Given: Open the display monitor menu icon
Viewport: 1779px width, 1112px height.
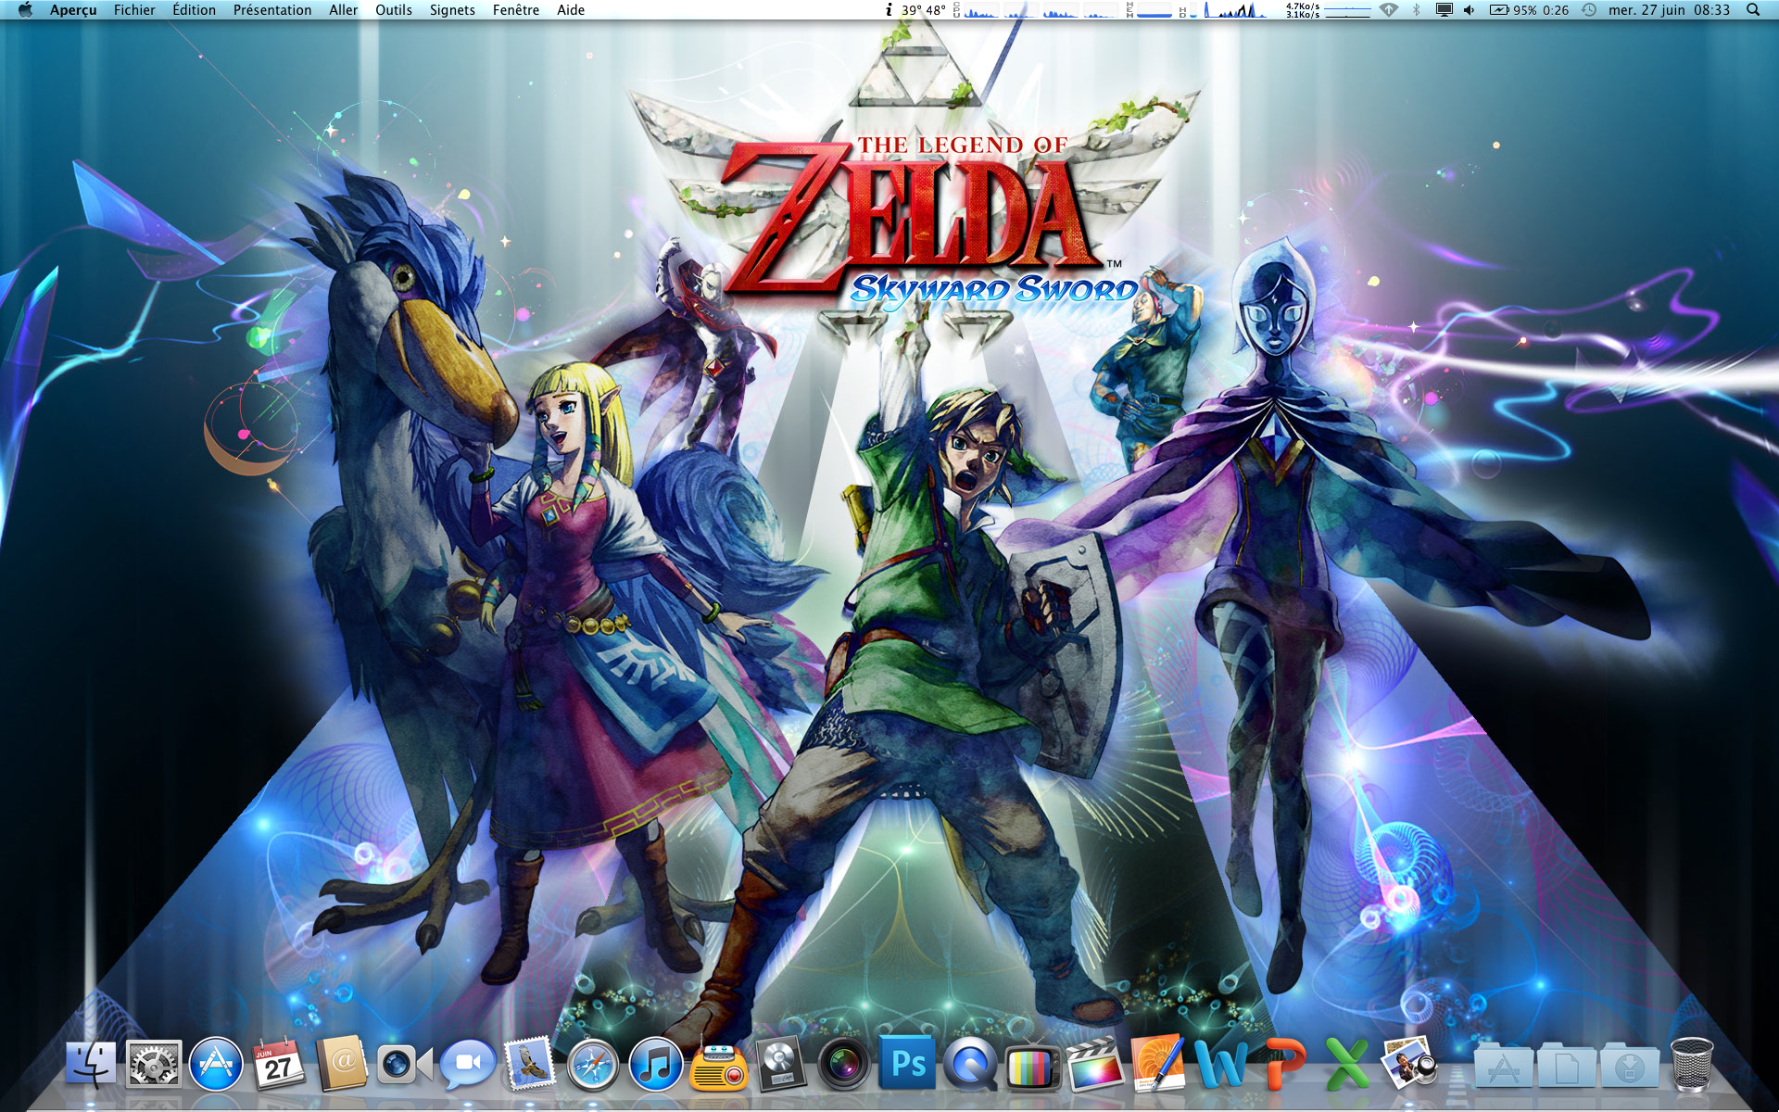Looking at the screenshot, I should pos(1444,10).
